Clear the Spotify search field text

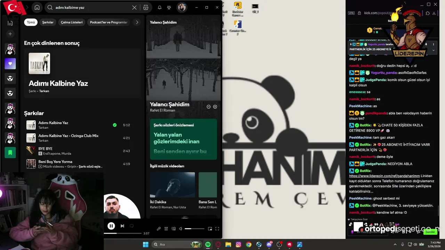pyautogui.click(x=134, y=7)
